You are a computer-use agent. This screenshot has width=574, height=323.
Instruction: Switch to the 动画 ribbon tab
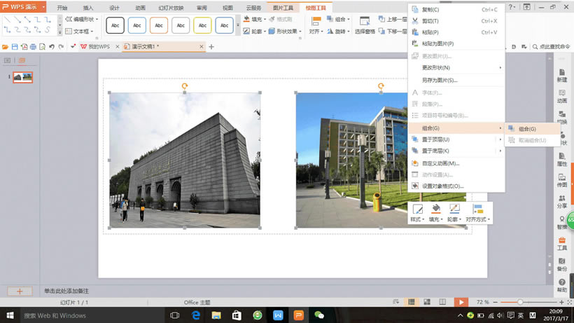tap(140, 8)
